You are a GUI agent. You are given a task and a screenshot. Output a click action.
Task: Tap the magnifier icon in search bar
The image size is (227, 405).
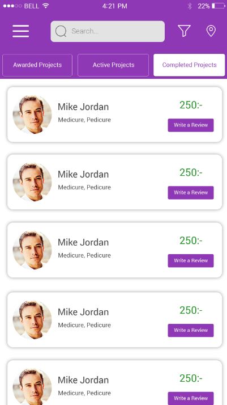(61, 31)
